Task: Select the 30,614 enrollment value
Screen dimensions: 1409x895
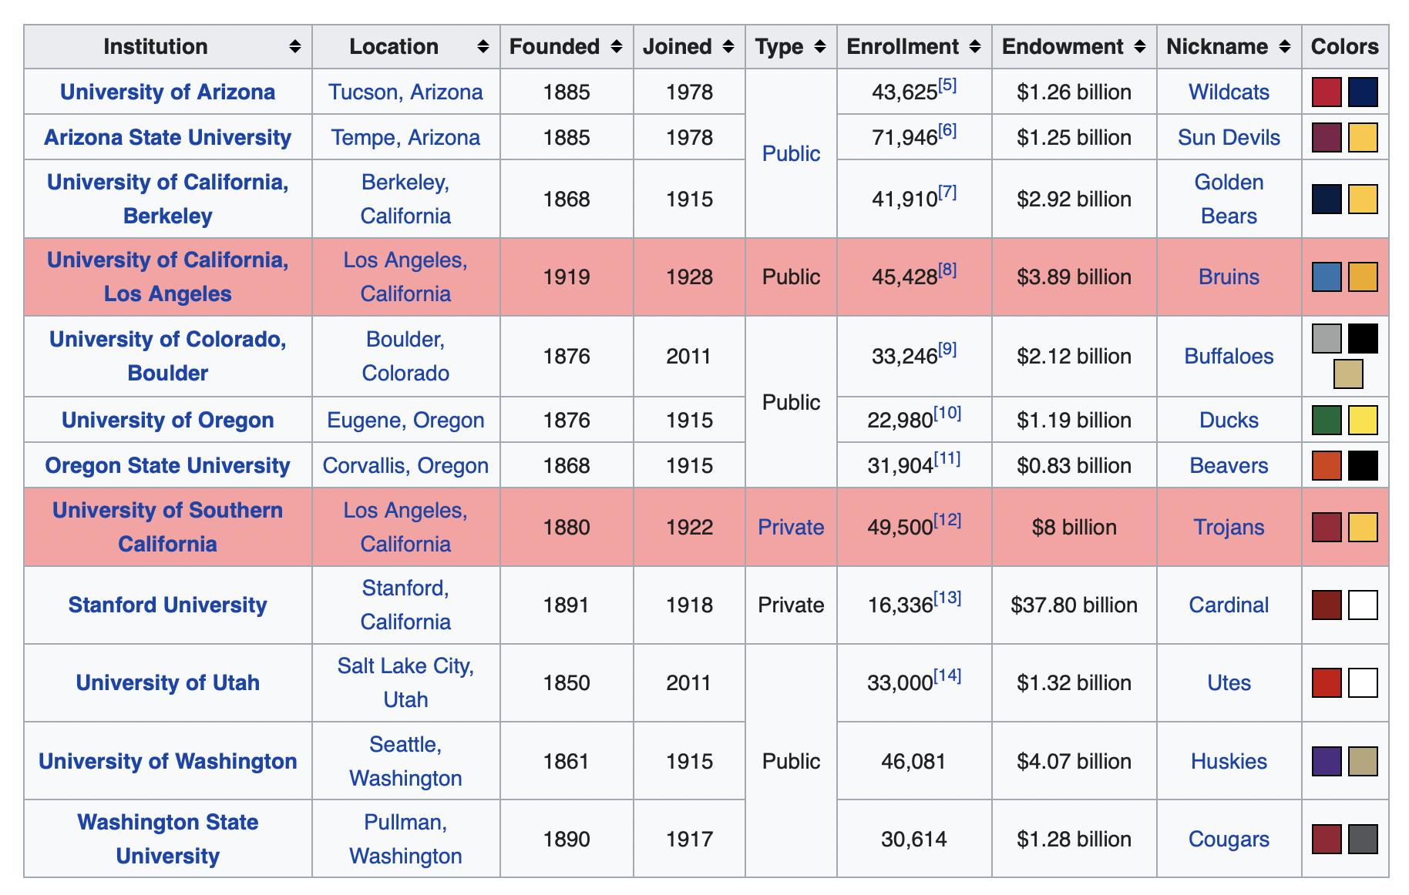Action: 913,839
